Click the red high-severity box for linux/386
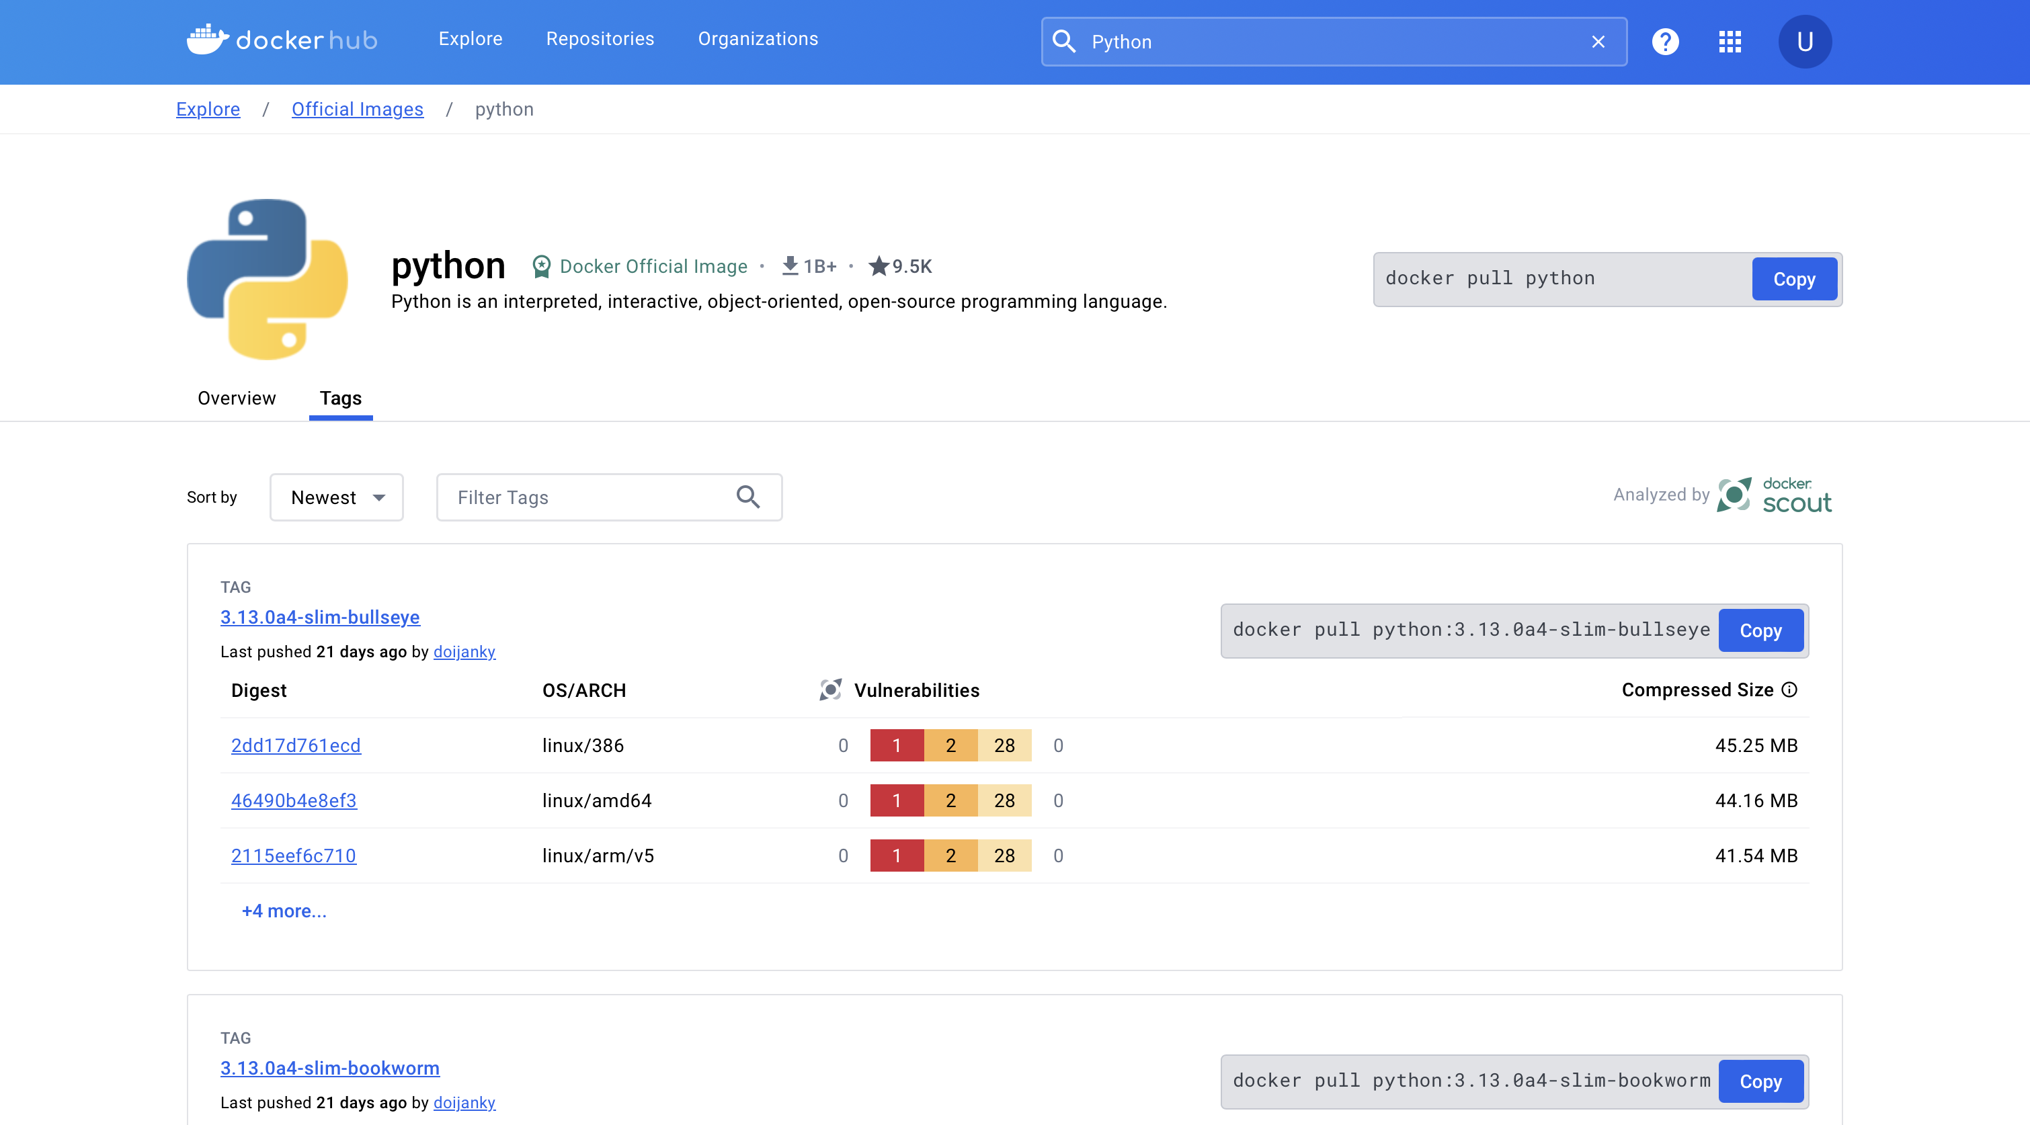Image resolution: width=2030 pixels, height=1125 pixels. point(897,745)
